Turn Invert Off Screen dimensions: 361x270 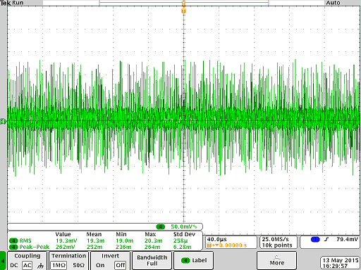click(x=120, y=265)
